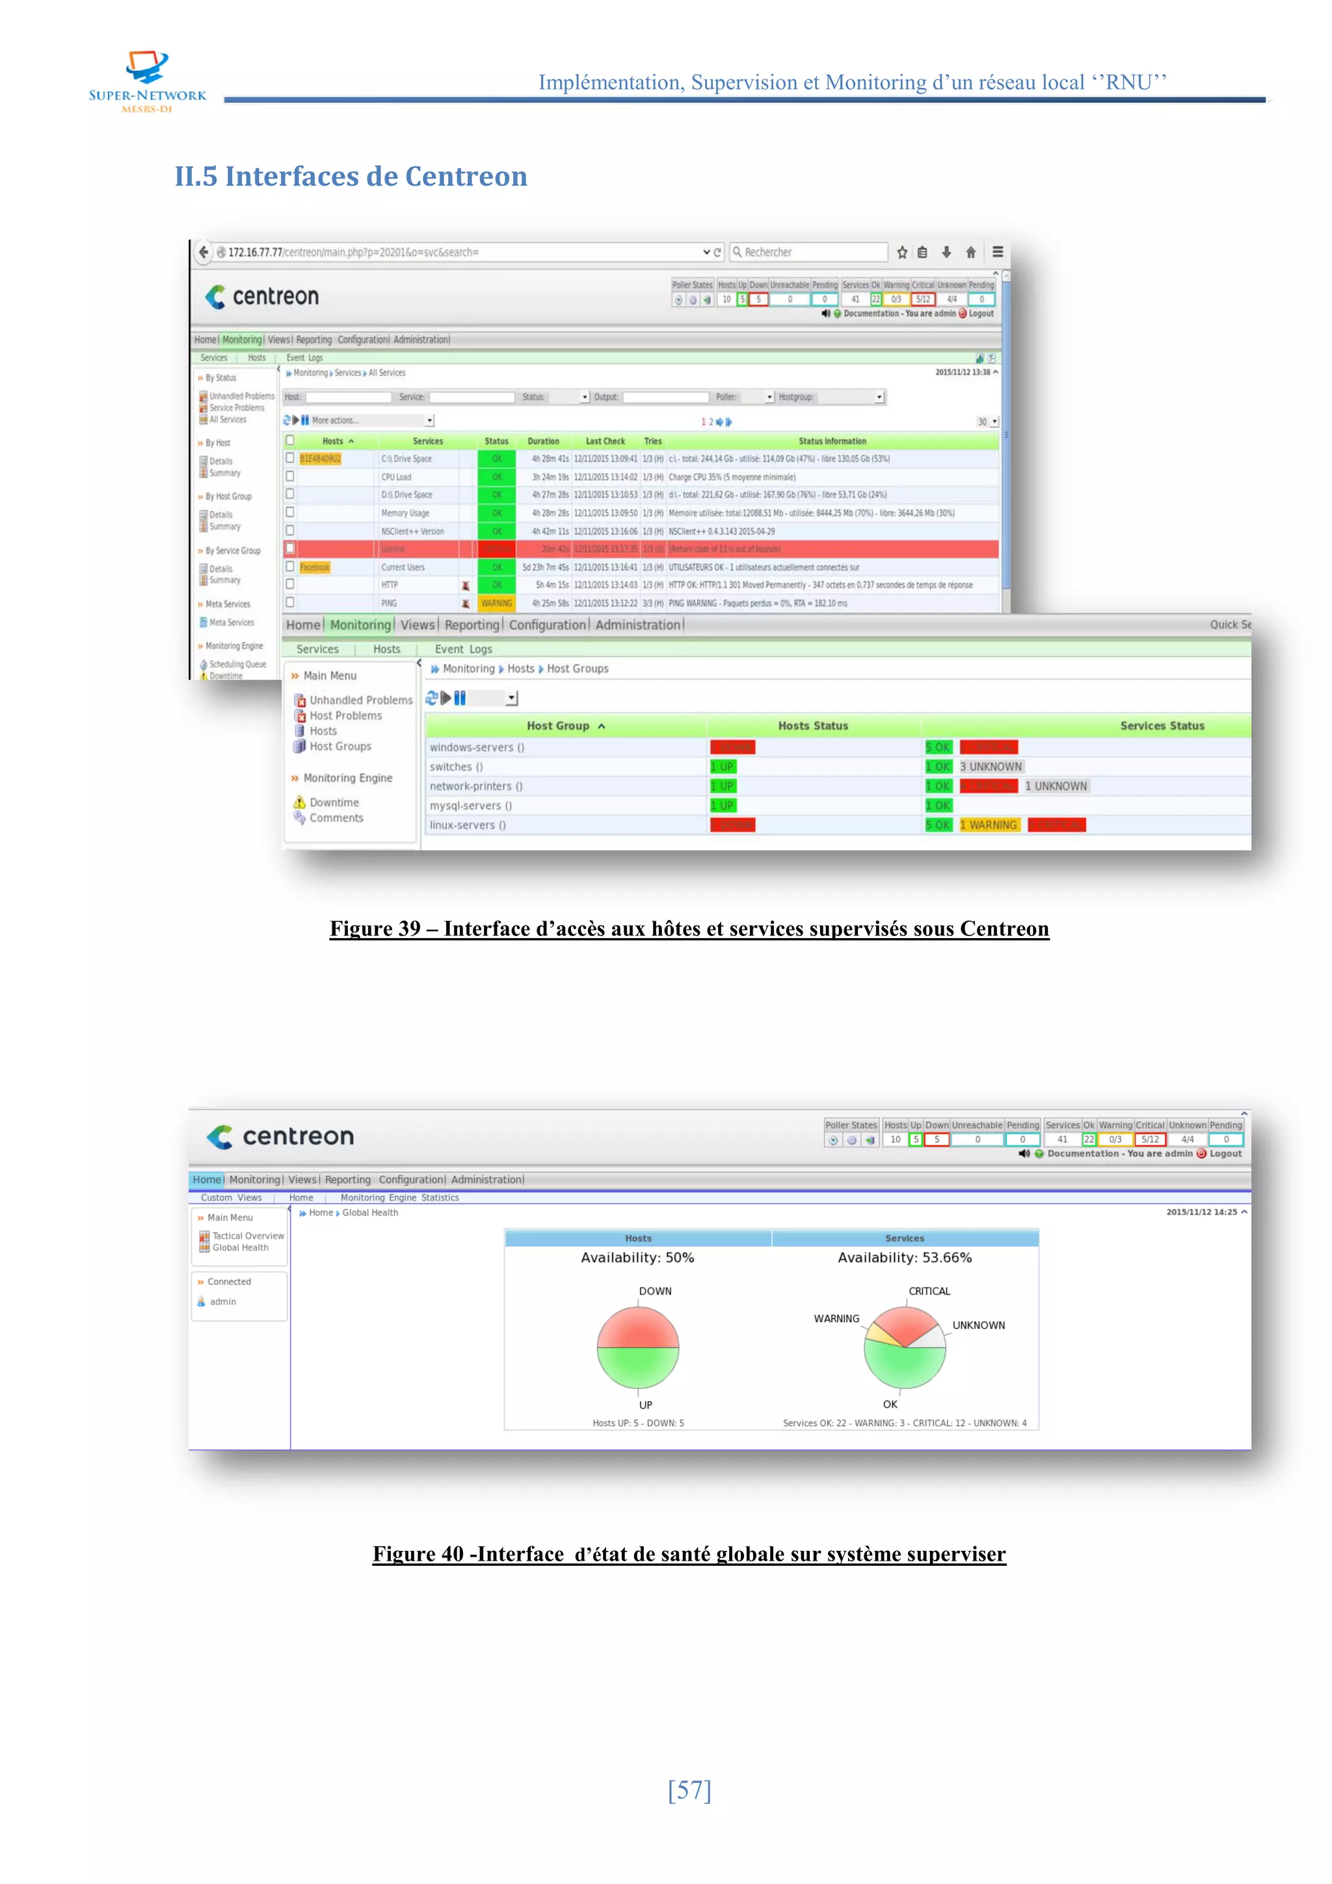Viewport: 1332px width, 1884px height.
Task: Check the box for the NSClient++ Version row
Action: pos(289,531)
